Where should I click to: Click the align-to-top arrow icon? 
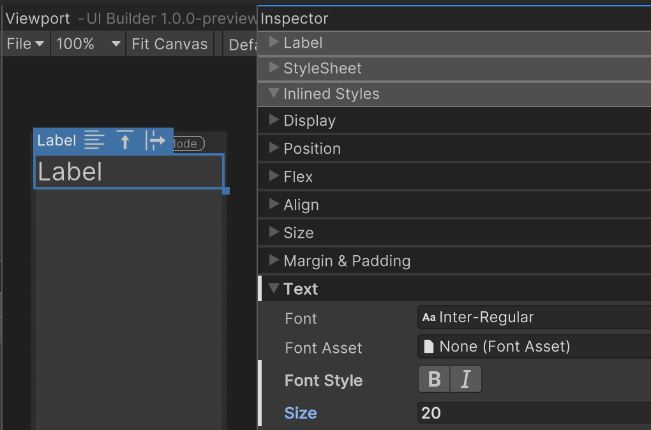(125, 140)
